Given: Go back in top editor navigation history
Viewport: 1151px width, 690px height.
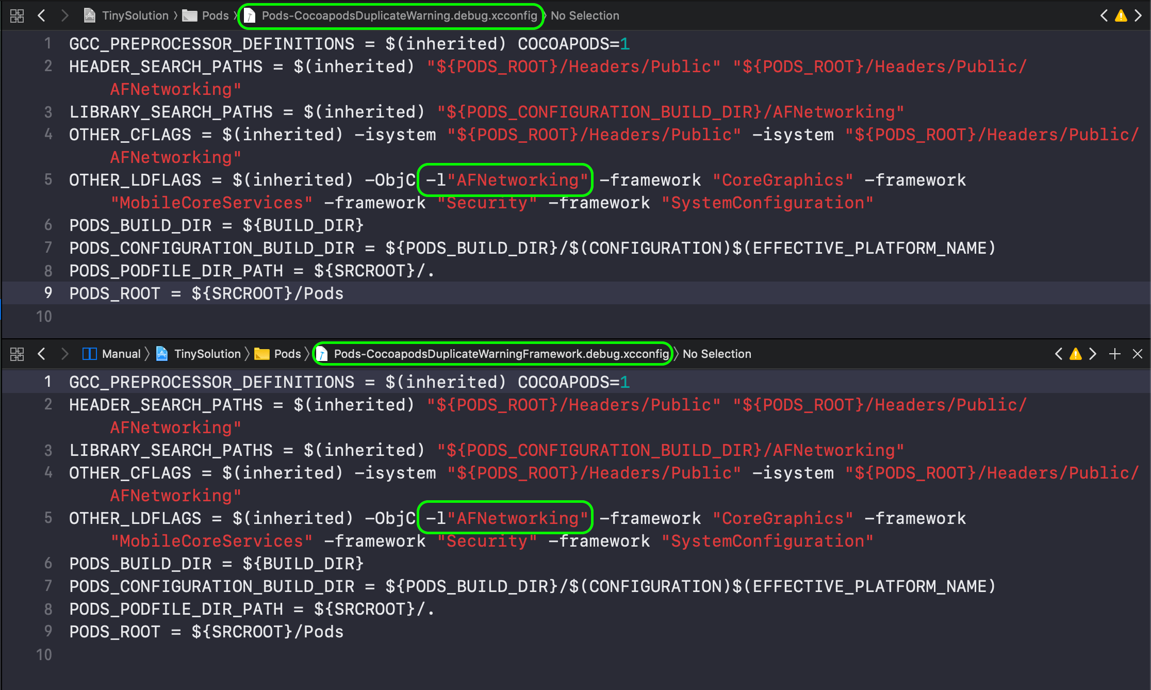Looking at the screenshot, I should (42, 15).
